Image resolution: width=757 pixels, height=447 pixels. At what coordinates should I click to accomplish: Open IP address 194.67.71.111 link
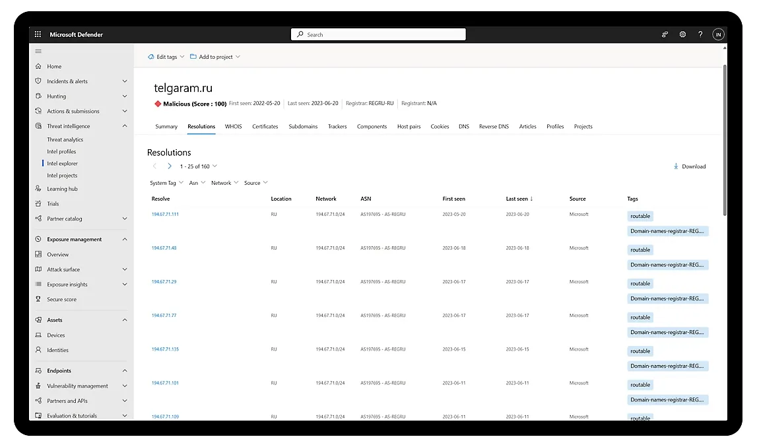pyautogui.click(x=165, y=215)
